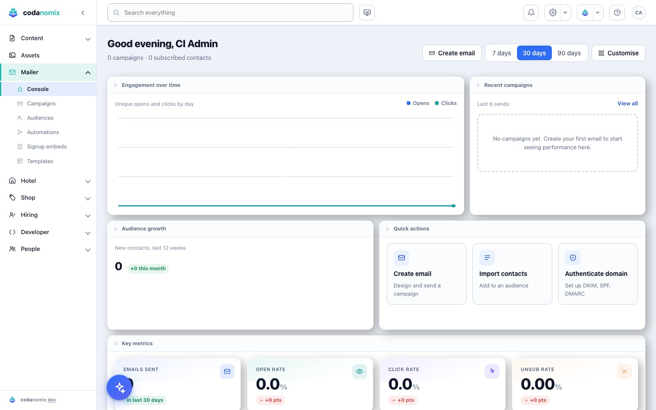The height and width of the screenshot is (410, 656).
Task: Click the '+0 this month' badge
Action: tap(148, 269)
